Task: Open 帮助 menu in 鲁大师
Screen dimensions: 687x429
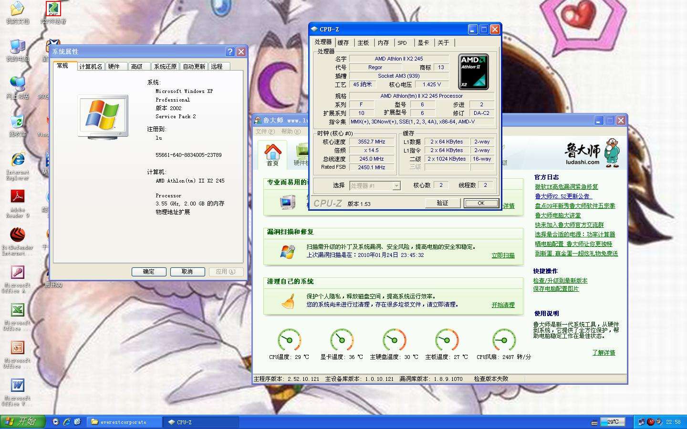Action: (291, 132)
